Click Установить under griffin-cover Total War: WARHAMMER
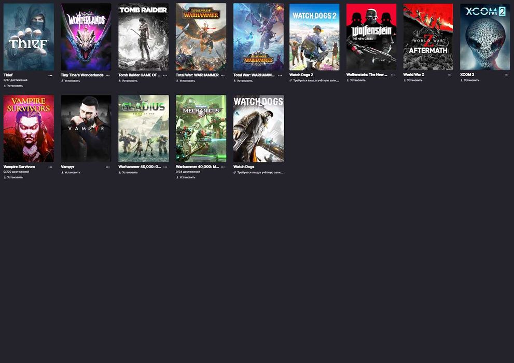514x363 pixels. (186, 80)
